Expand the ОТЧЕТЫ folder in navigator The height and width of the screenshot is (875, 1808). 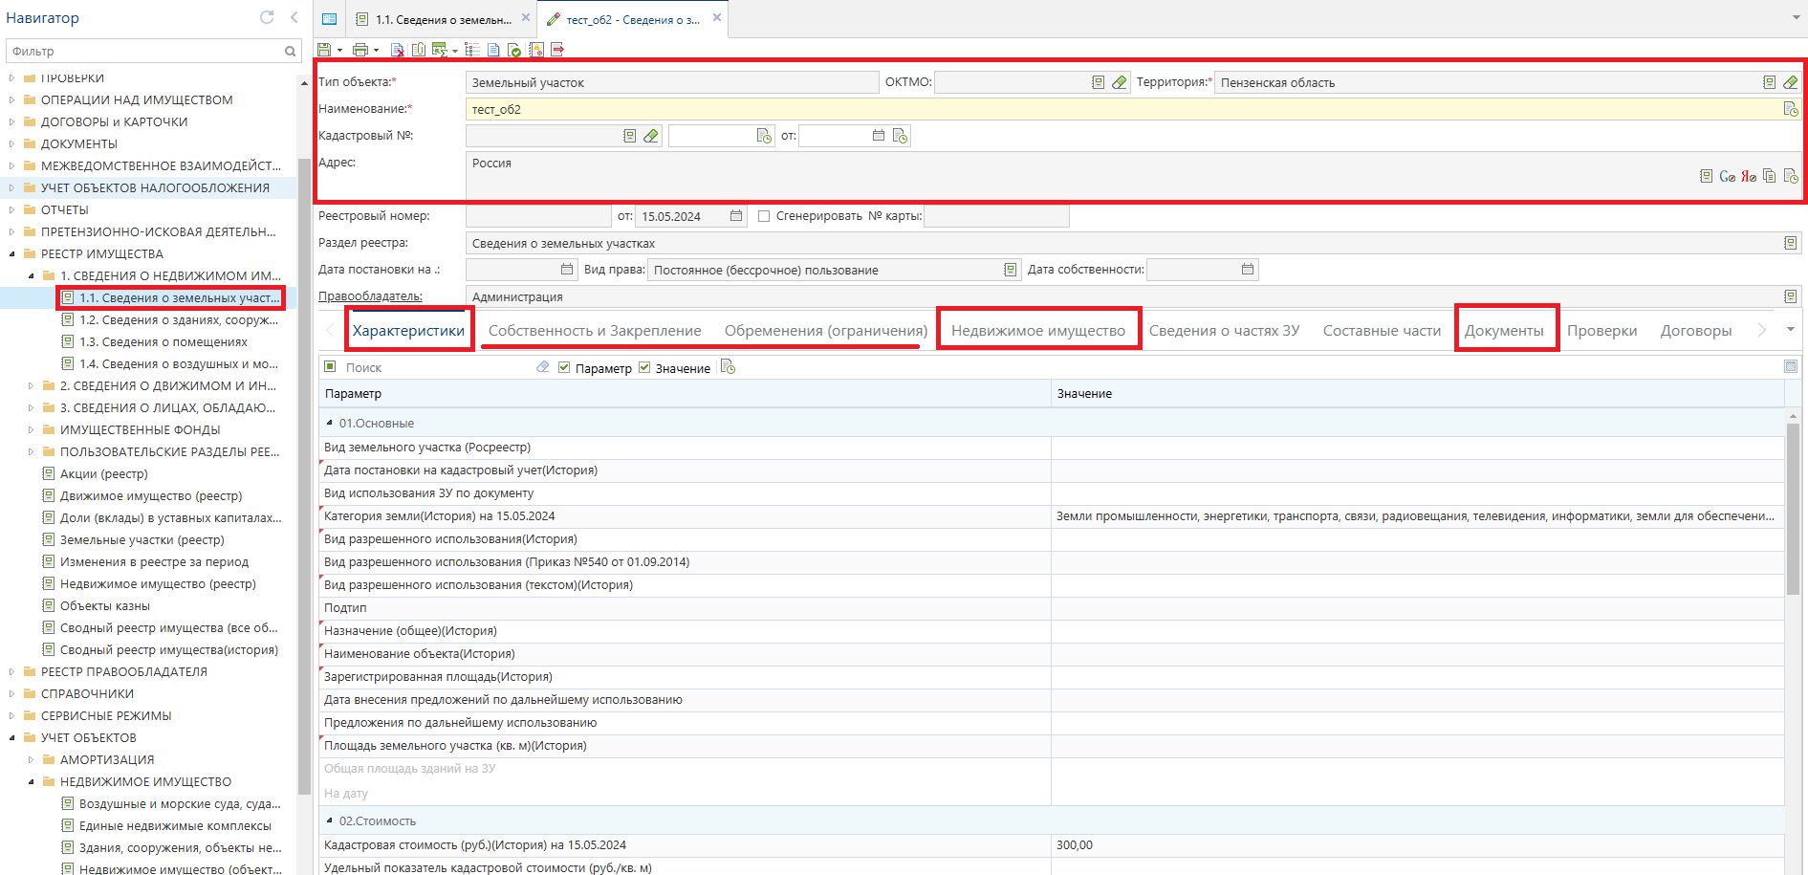click(x=11, y=209)
